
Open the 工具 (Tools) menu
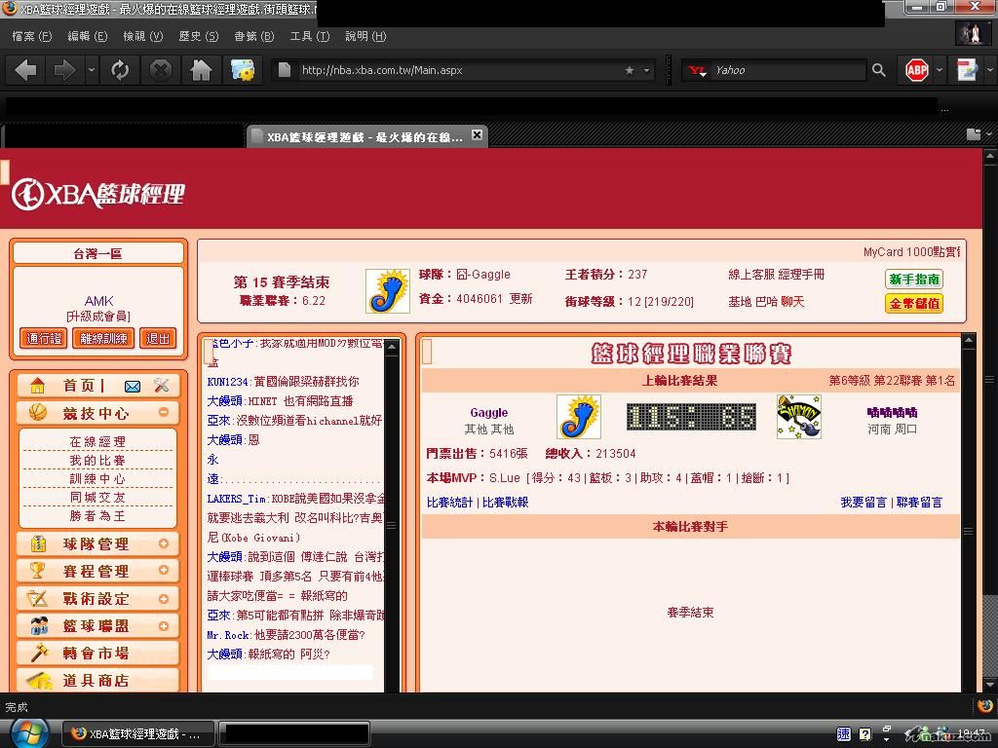pos(308,36)
